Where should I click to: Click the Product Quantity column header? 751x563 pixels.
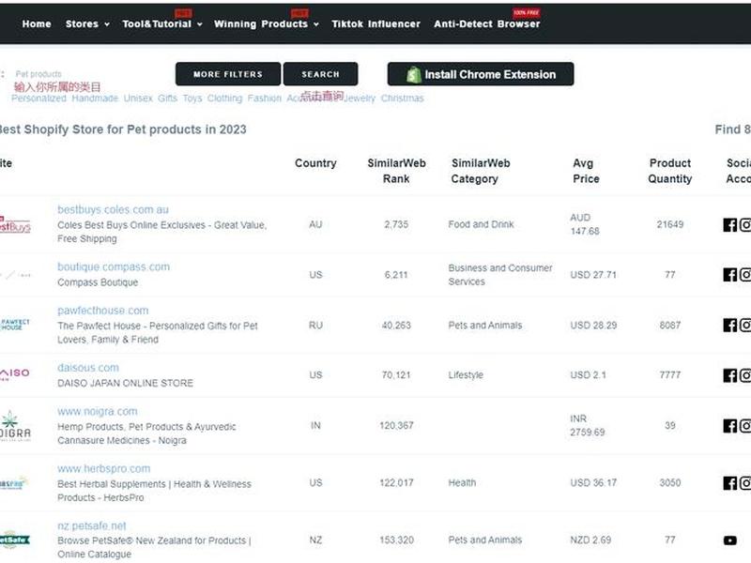tap(670, 171)
